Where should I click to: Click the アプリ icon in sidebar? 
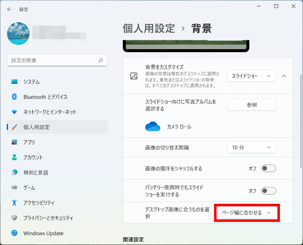point(14,142)
